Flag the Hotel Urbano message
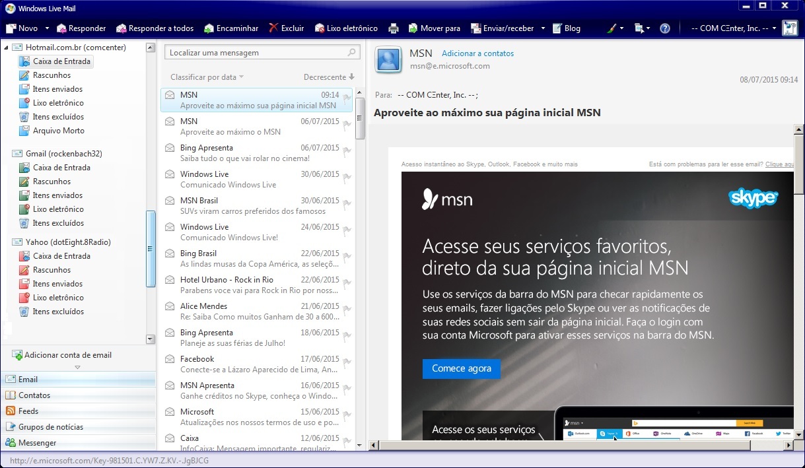Viewport: 805px width, 468px height. (x=347, y=283)
